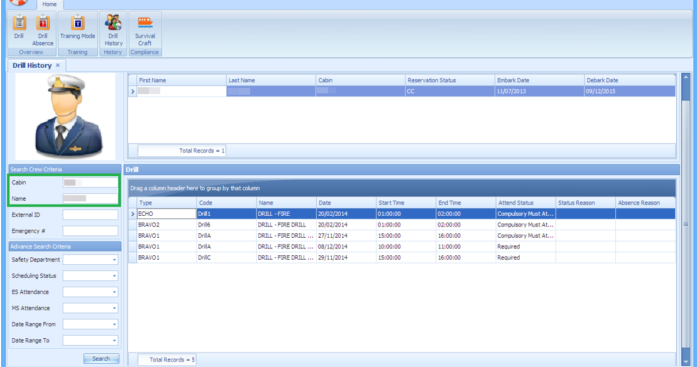
Task: Open the ES Attendance dropdown
Action: 115,292
